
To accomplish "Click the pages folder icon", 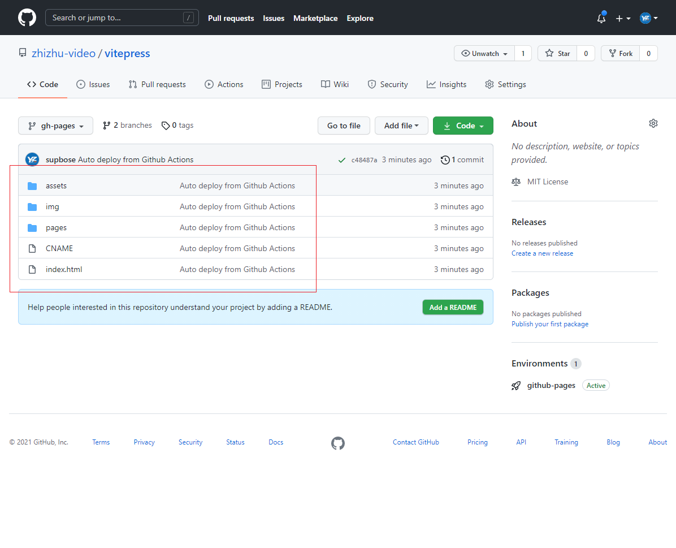I will (x=32, y=227).
